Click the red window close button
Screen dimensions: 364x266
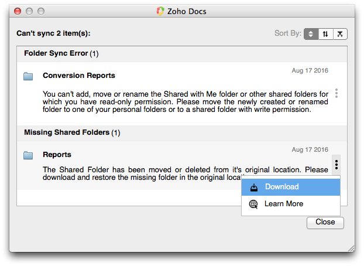[18, 11]
